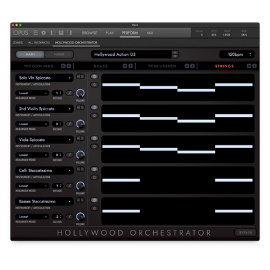
Task: Mute the Viola Spiccato track
Action: (x=79, y=138)
